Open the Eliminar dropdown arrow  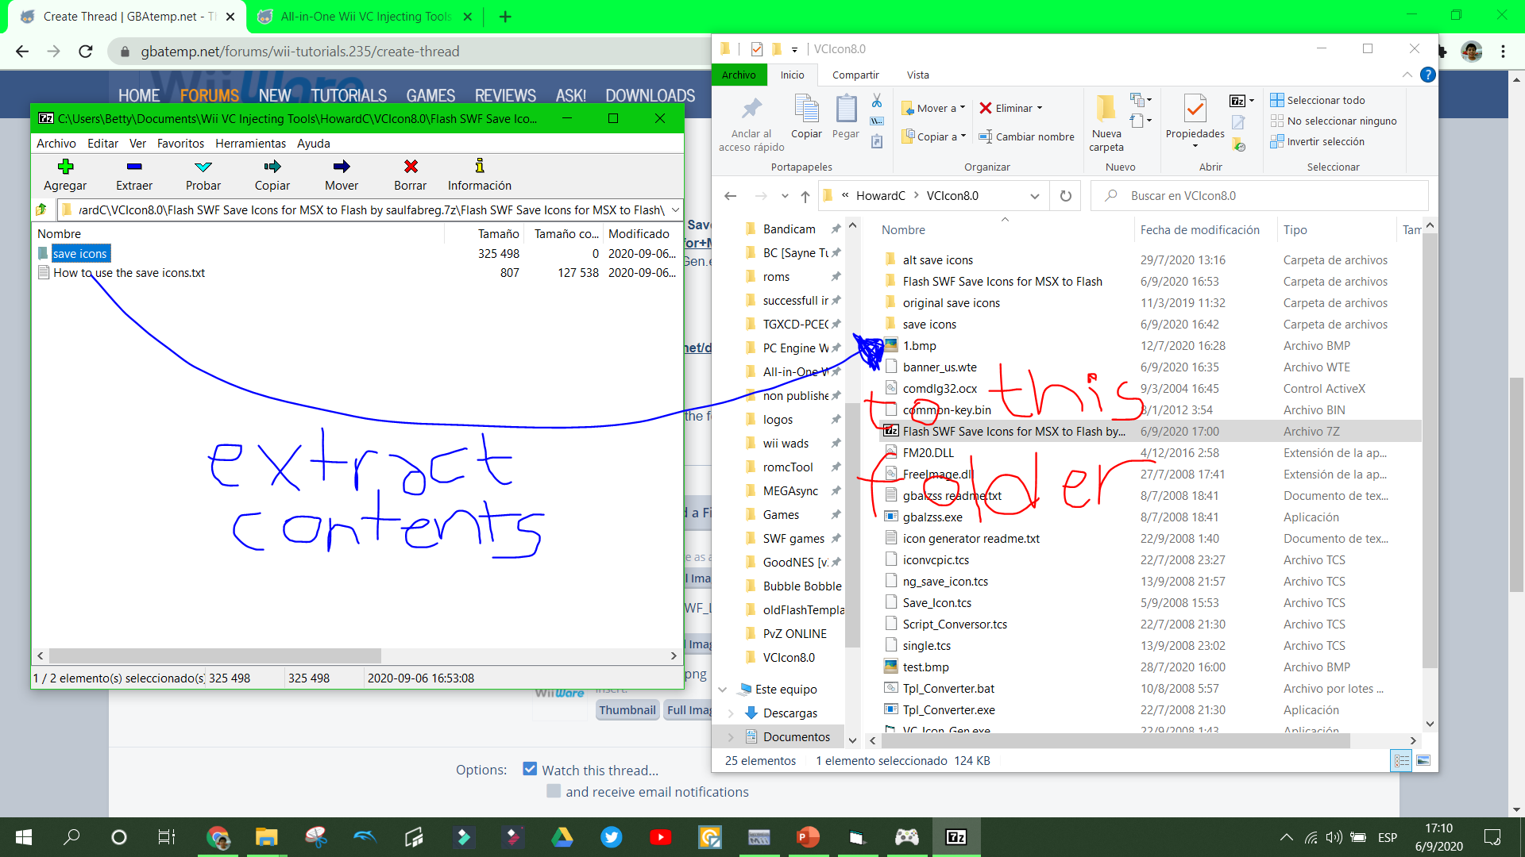[x=1040, y=108]
